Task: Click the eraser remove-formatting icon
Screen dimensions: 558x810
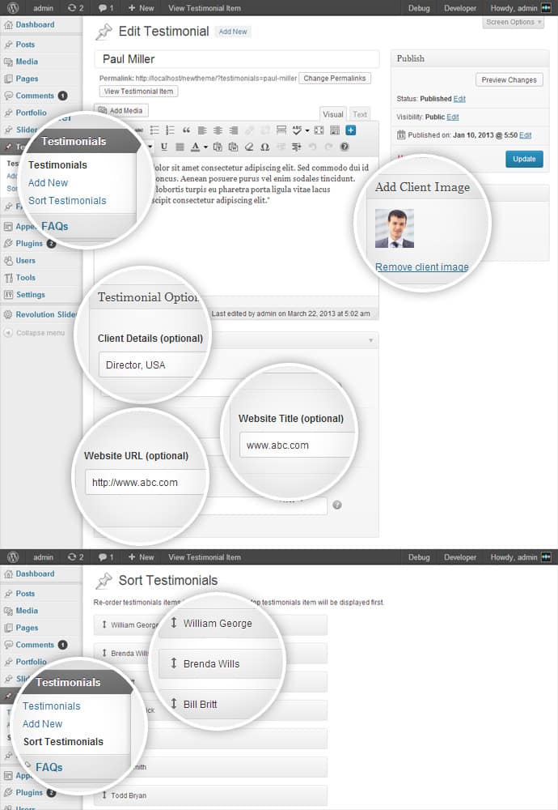Action: click(249, 147)
